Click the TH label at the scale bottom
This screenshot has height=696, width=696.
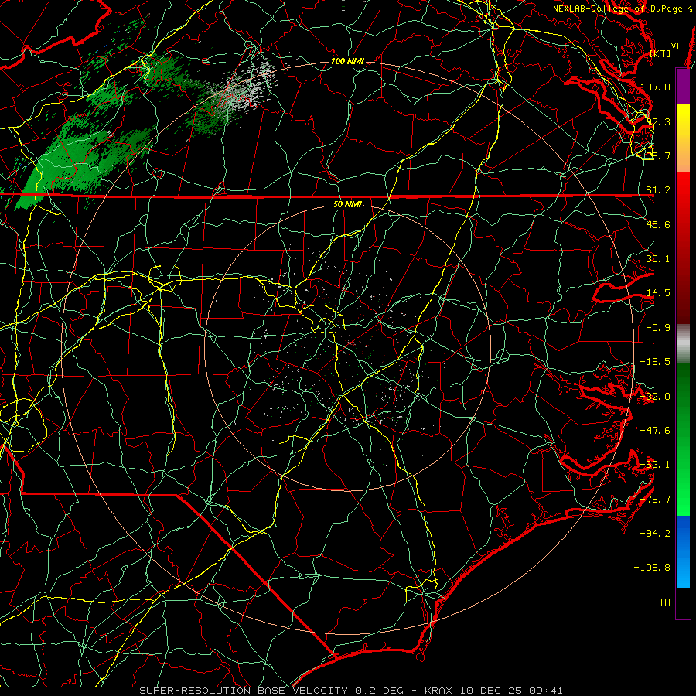664,602
